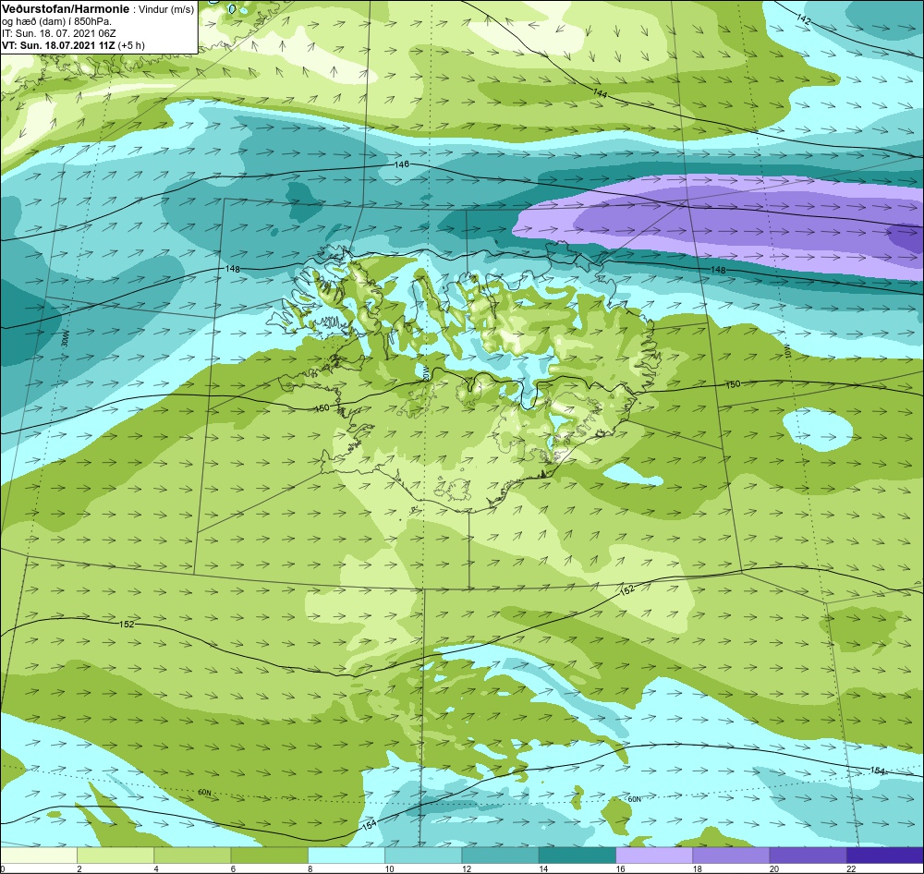Screen dimensions: 924x874
Task: Click the "Veðurstofan/Harmonie" title text
Action: click(66, 9)
